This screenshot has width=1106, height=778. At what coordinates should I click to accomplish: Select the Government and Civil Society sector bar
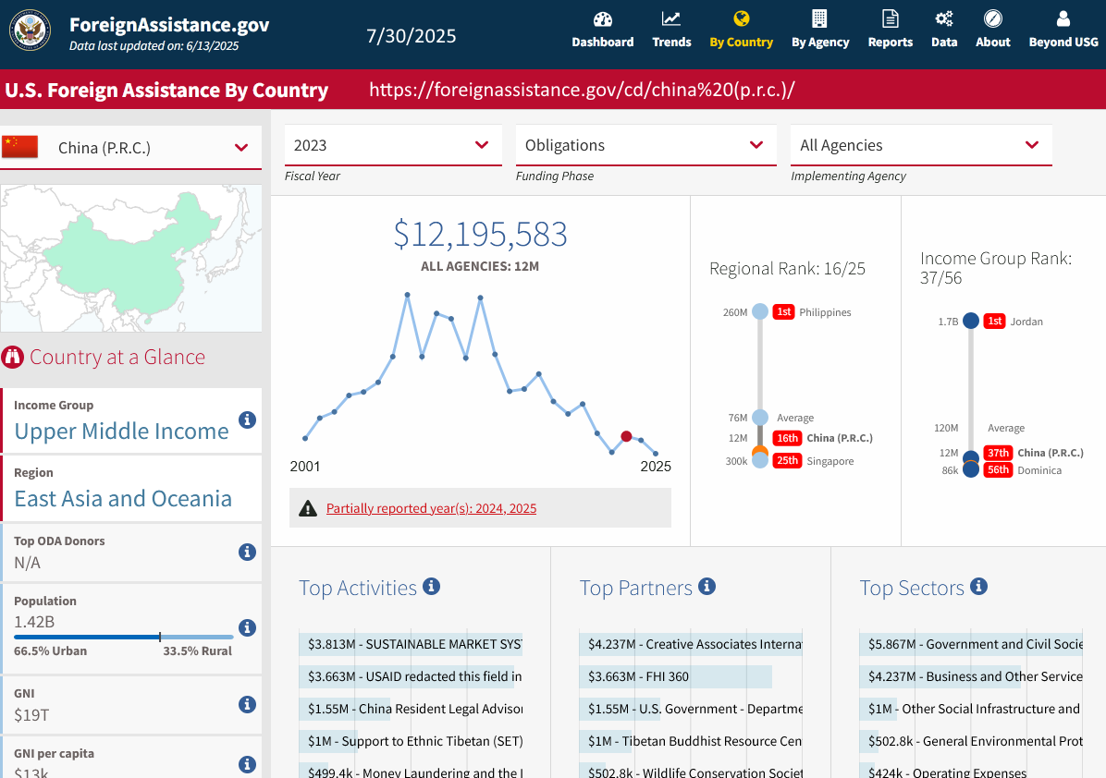[971, 644]
